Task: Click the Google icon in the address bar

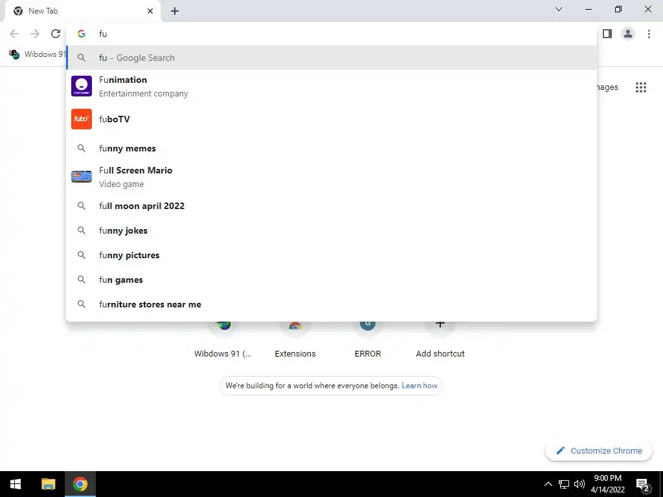Action: coord(82,34)
